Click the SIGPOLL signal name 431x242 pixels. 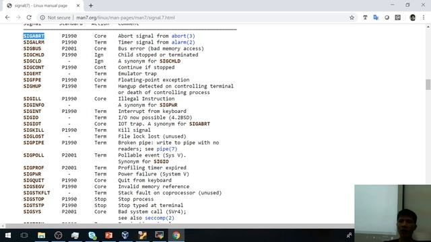34,155
